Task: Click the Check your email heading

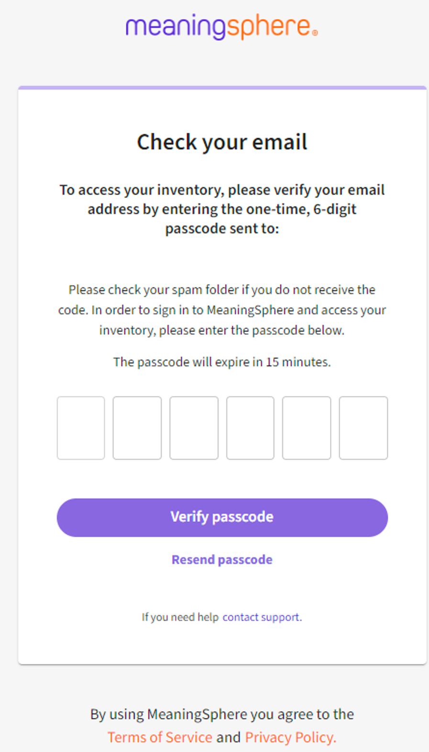Action: [222, 142]
